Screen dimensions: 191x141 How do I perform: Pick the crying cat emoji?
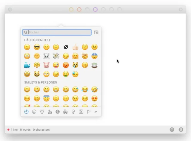76,65
